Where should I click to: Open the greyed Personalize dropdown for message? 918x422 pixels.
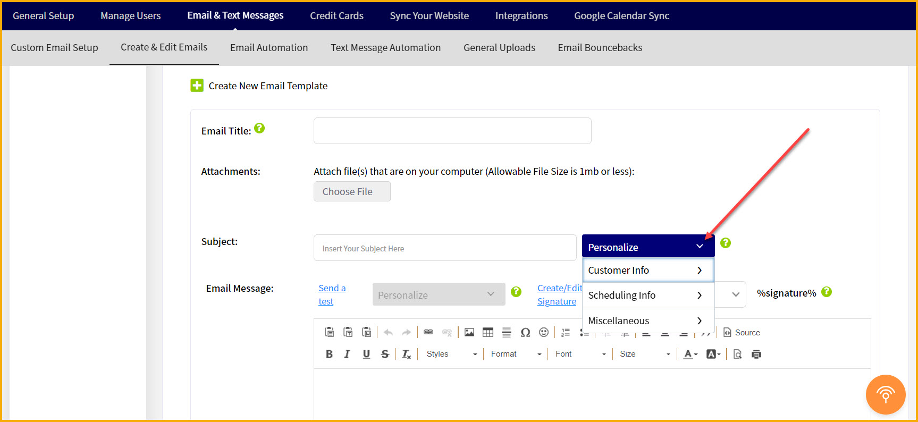click(439, 294)
